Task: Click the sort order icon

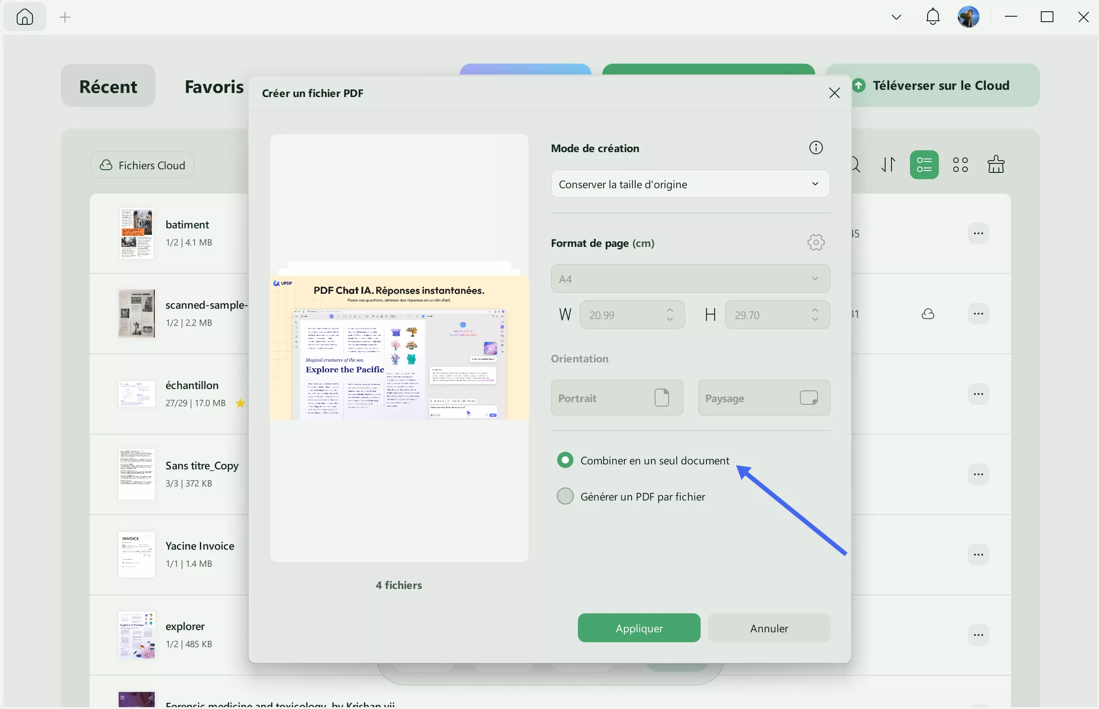Action: pos(888,164)
